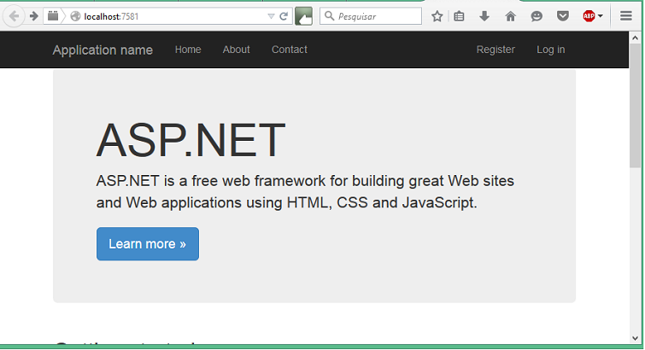645x350 pixels.
Task: Bookmark this page with the star icon
Action: [437, 16]
